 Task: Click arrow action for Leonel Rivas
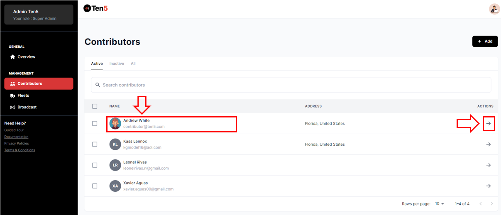coord(489,165)
